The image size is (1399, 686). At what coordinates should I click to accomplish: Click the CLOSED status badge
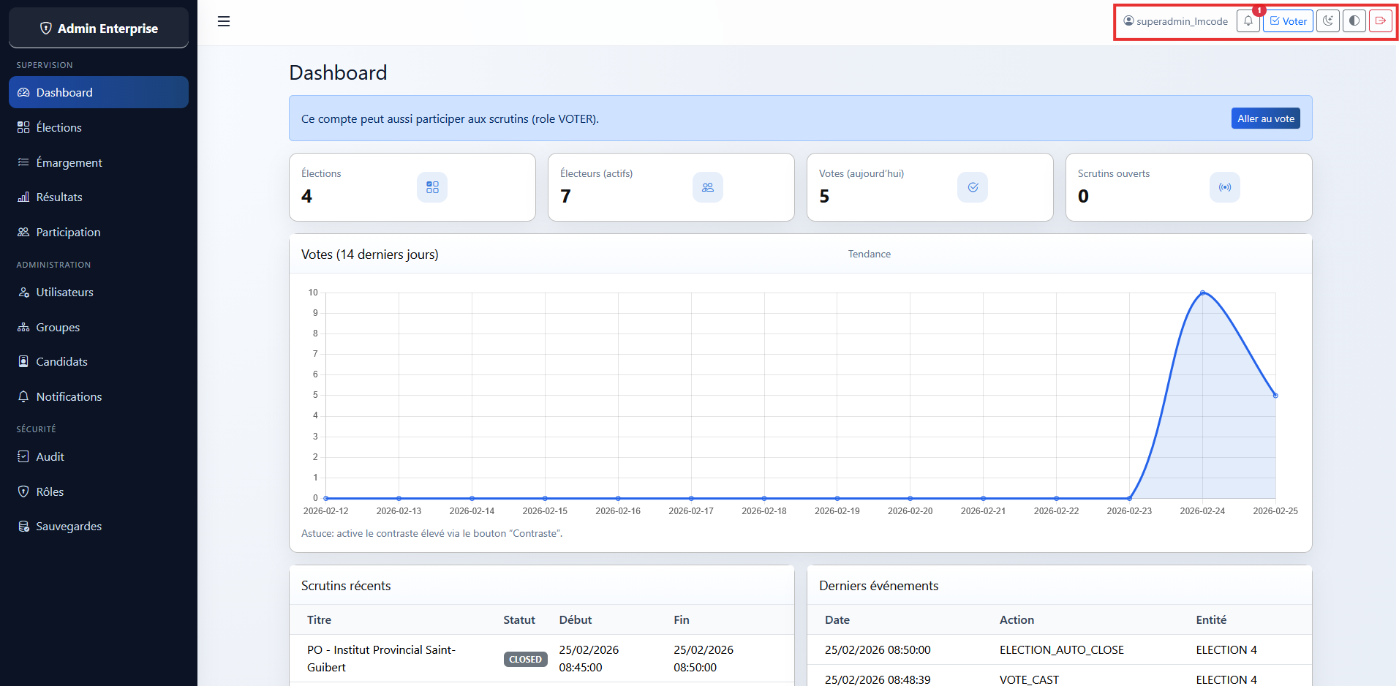click(x=525, y=659)
